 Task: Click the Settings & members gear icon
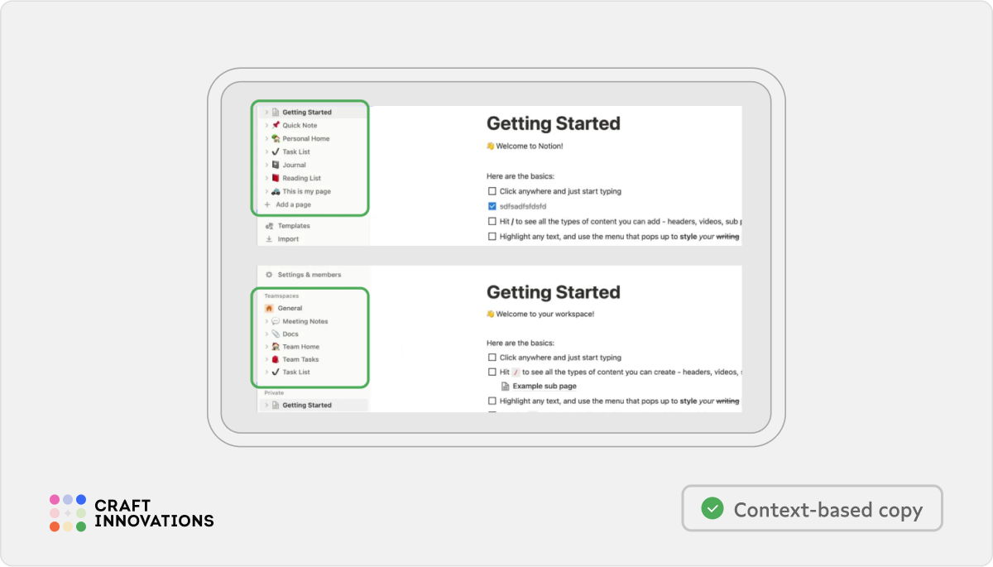click(x=269, y=275)
